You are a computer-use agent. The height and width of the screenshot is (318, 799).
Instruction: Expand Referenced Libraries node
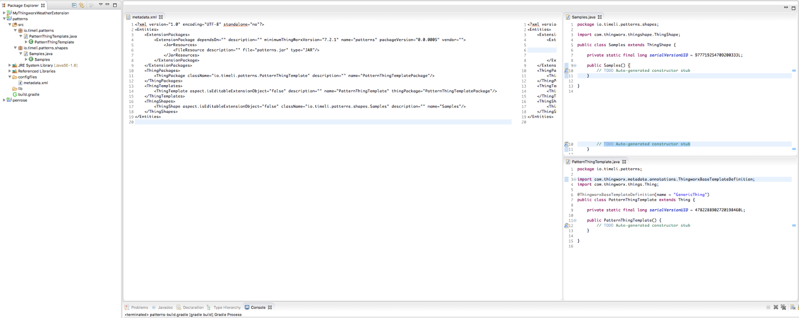click(10, 71)
